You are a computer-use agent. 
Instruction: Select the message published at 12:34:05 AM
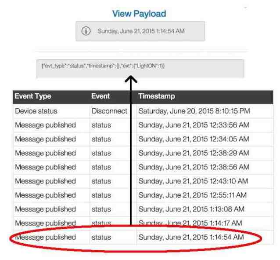coord(143,139)
